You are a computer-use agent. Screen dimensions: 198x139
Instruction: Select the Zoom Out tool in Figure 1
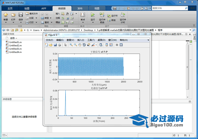[x=75, y=45]
